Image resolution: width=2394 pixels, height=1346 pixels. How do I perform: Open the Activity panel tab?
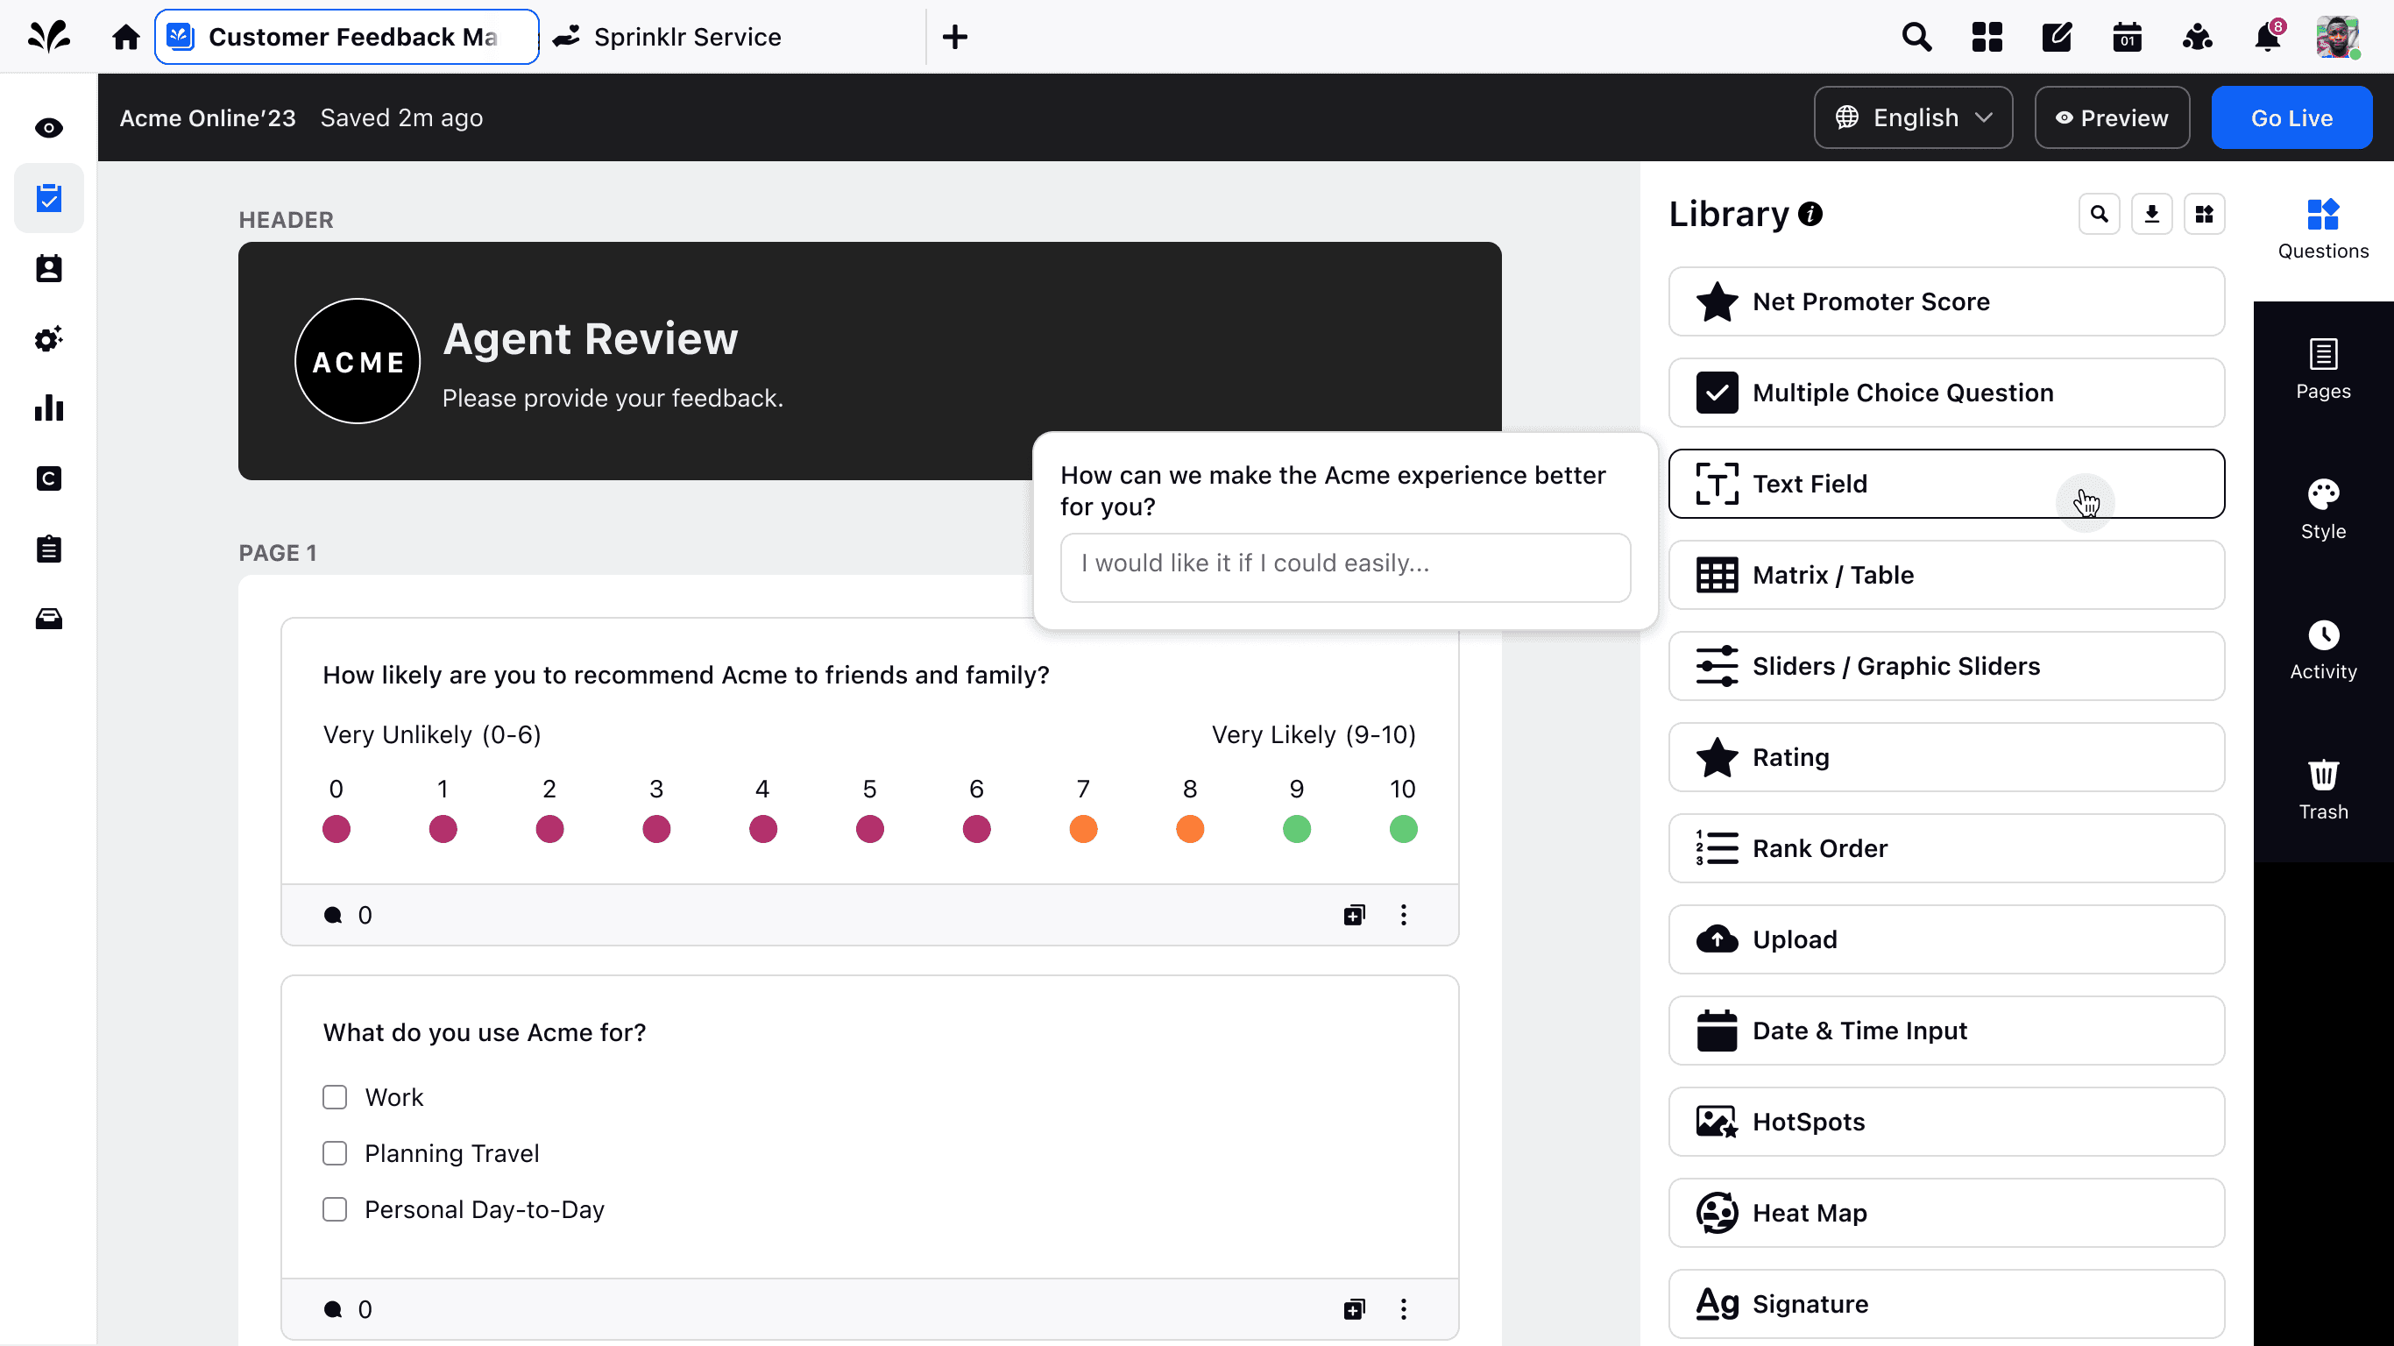pyautogui.click(x=2322, y=651)
